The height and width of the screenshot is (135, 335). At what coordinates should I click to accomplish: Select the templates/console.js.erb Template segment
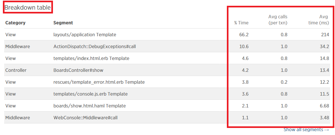click(x=90, y=94)
